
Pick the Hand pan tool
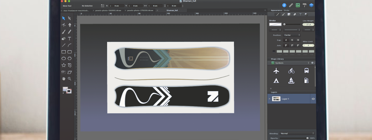[x=64, y=79]
